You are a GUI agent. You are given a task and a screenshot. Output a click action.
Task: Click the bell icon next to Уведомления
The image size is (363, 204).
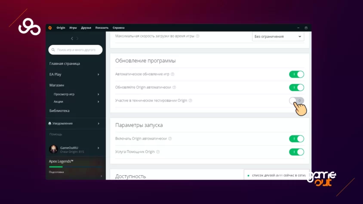pyautogui.click(x=49, y=123)
